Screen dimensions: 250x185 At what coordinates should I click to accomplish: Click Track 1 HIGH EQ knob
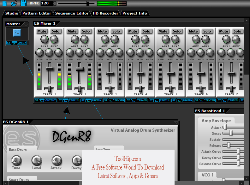click(58, 52)
